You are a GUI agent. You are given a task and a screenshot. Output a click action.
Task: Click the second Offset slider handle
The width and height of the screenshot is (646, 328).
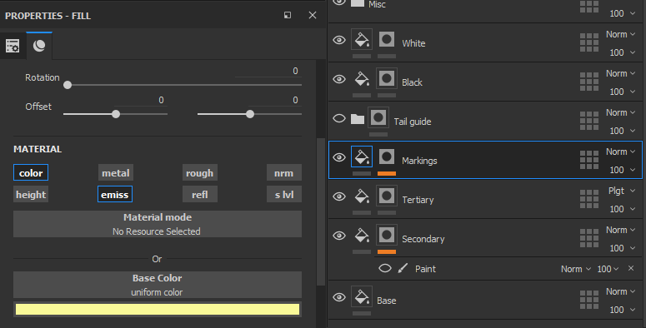coord(250,114)
